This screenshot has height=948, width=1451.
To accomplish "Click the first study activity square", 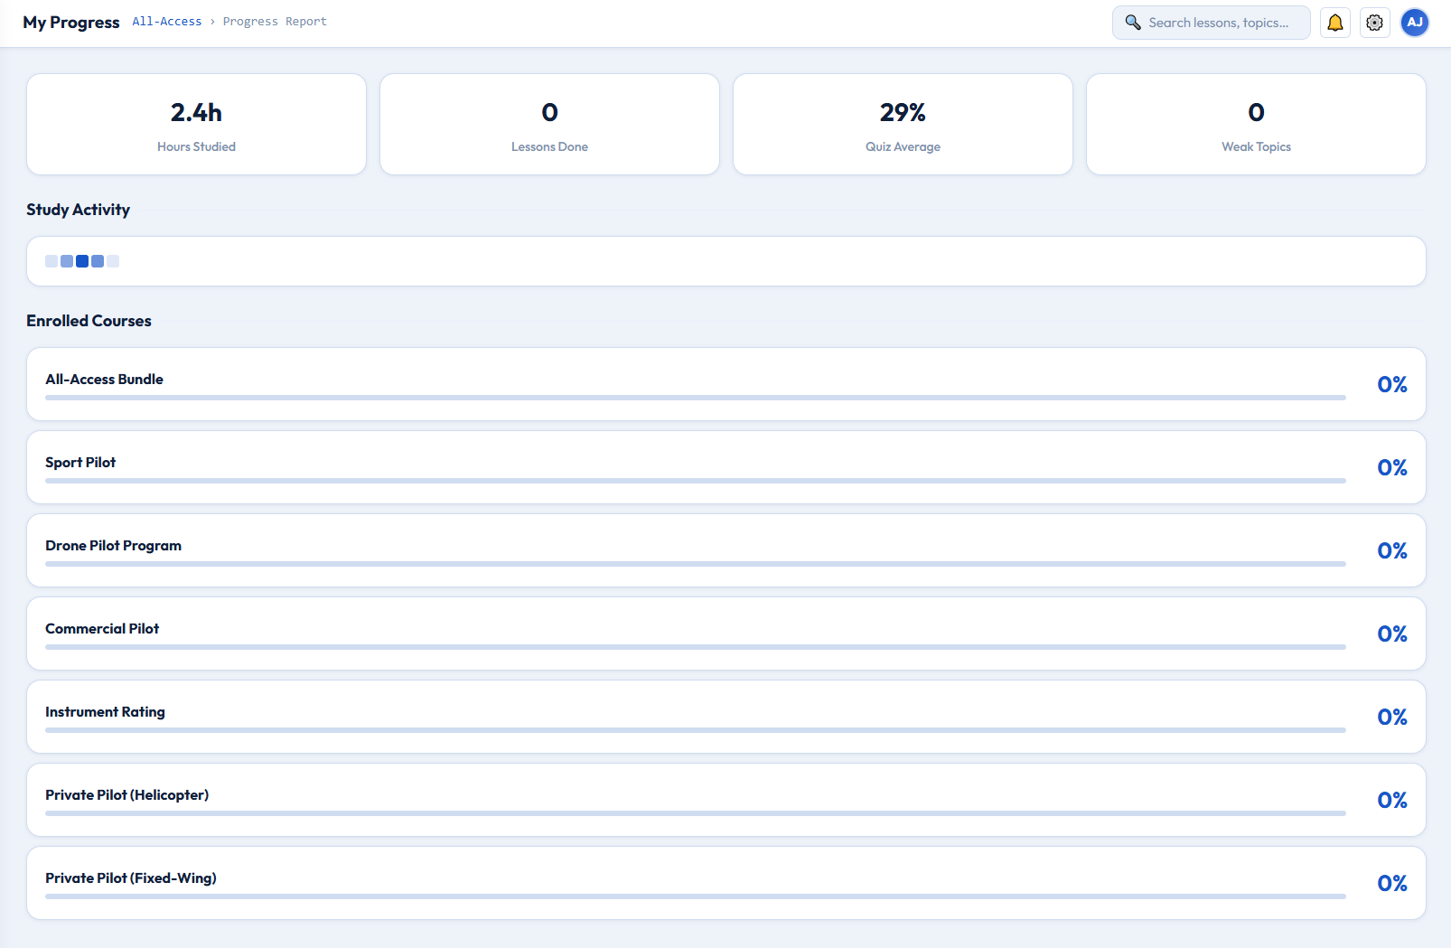I will (x=51, y=261).
